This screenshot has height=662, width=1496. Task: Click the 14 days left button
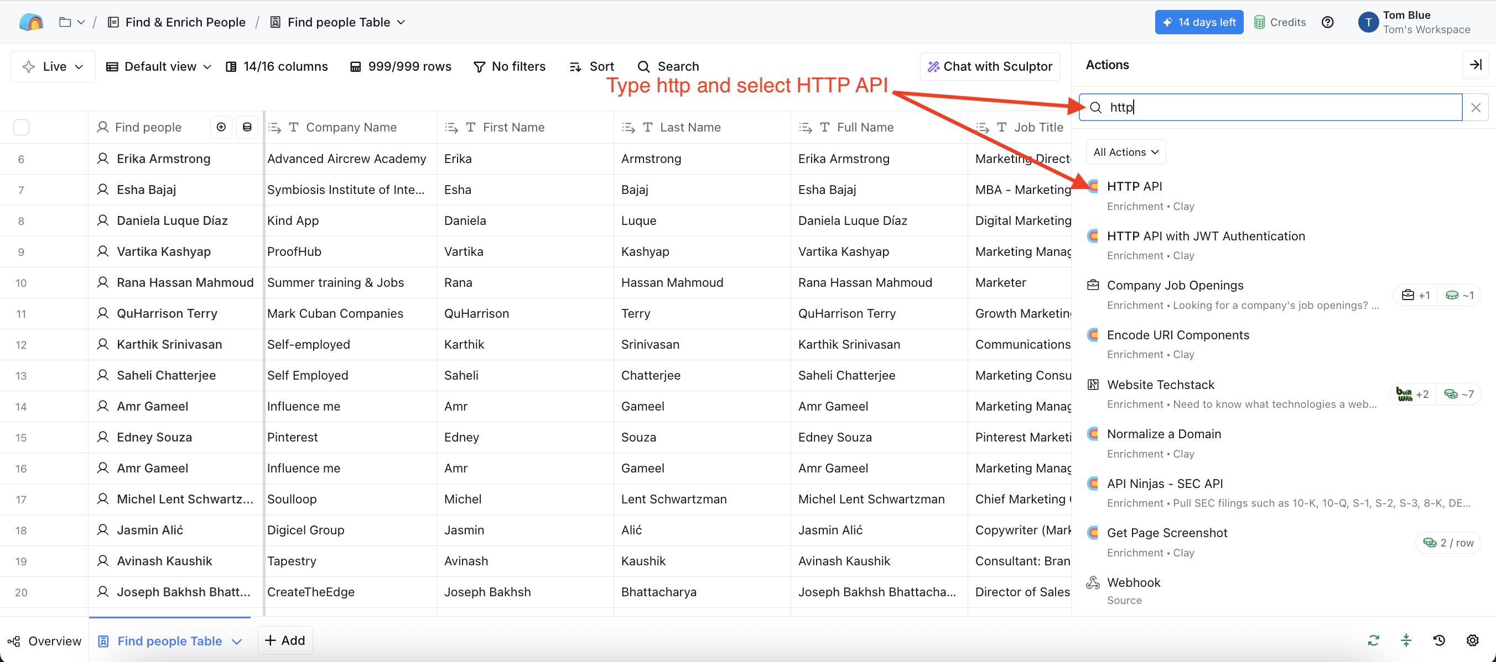coord(1199,22)
